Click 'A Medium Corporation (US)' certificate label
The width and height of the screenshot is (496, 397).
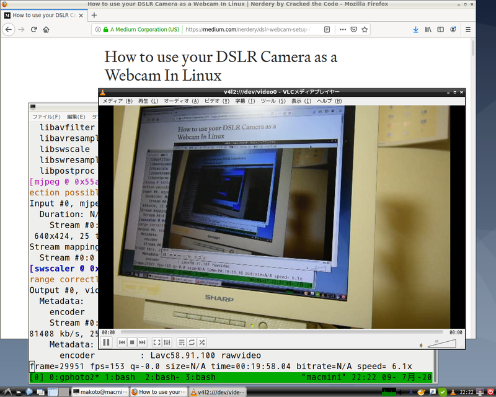[x=144, y=29]
